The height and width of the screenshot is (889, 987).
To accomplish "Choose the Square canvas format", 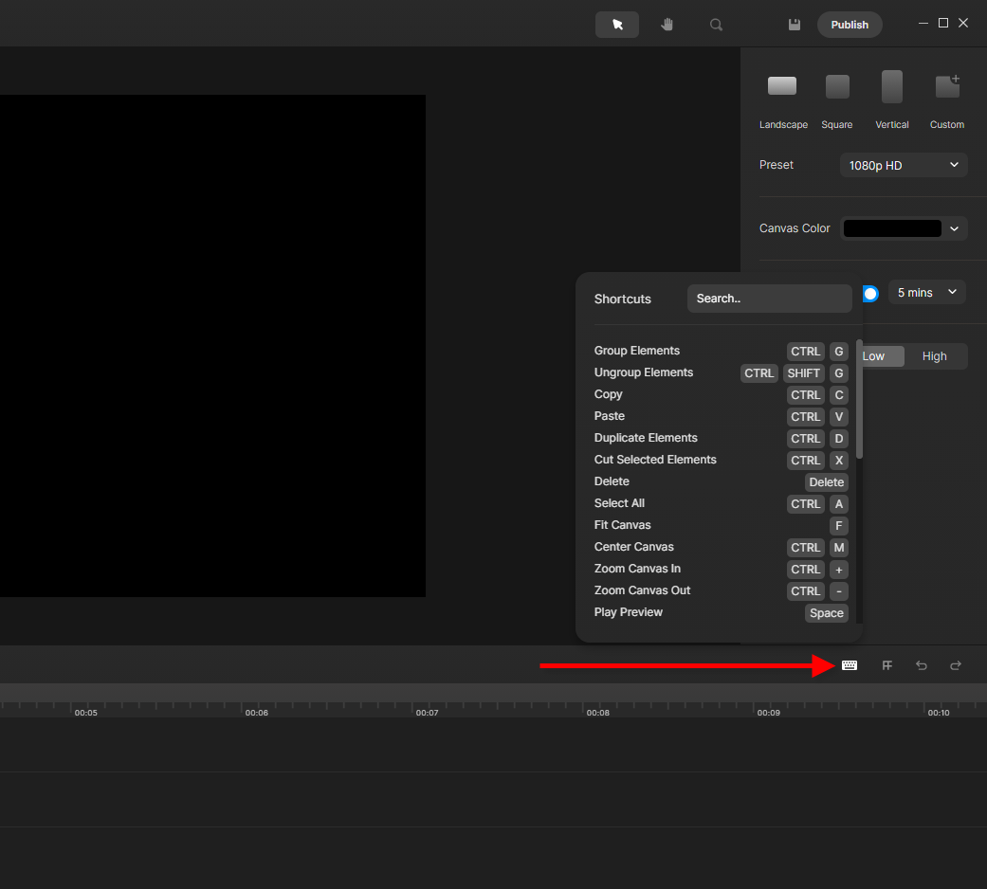I will coord(837,87).
